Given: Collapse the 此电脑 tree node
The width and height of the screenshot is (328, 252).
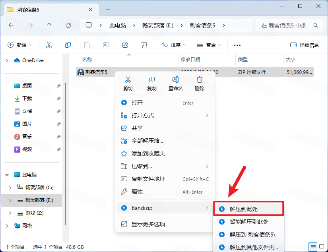Looking at the screenshot, I should pyautogui.click(x=7, y=174).
